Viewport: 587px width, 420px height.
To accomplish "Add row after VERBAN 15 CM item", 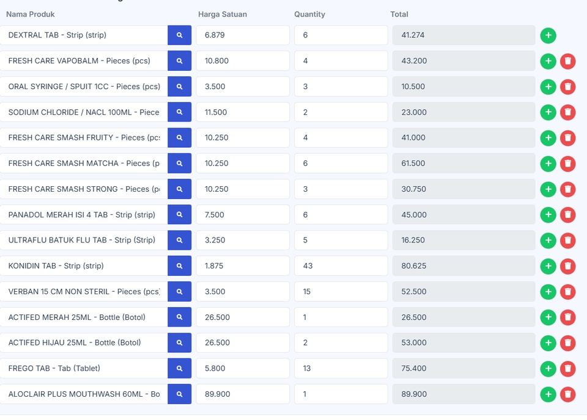I will (548, 292).
